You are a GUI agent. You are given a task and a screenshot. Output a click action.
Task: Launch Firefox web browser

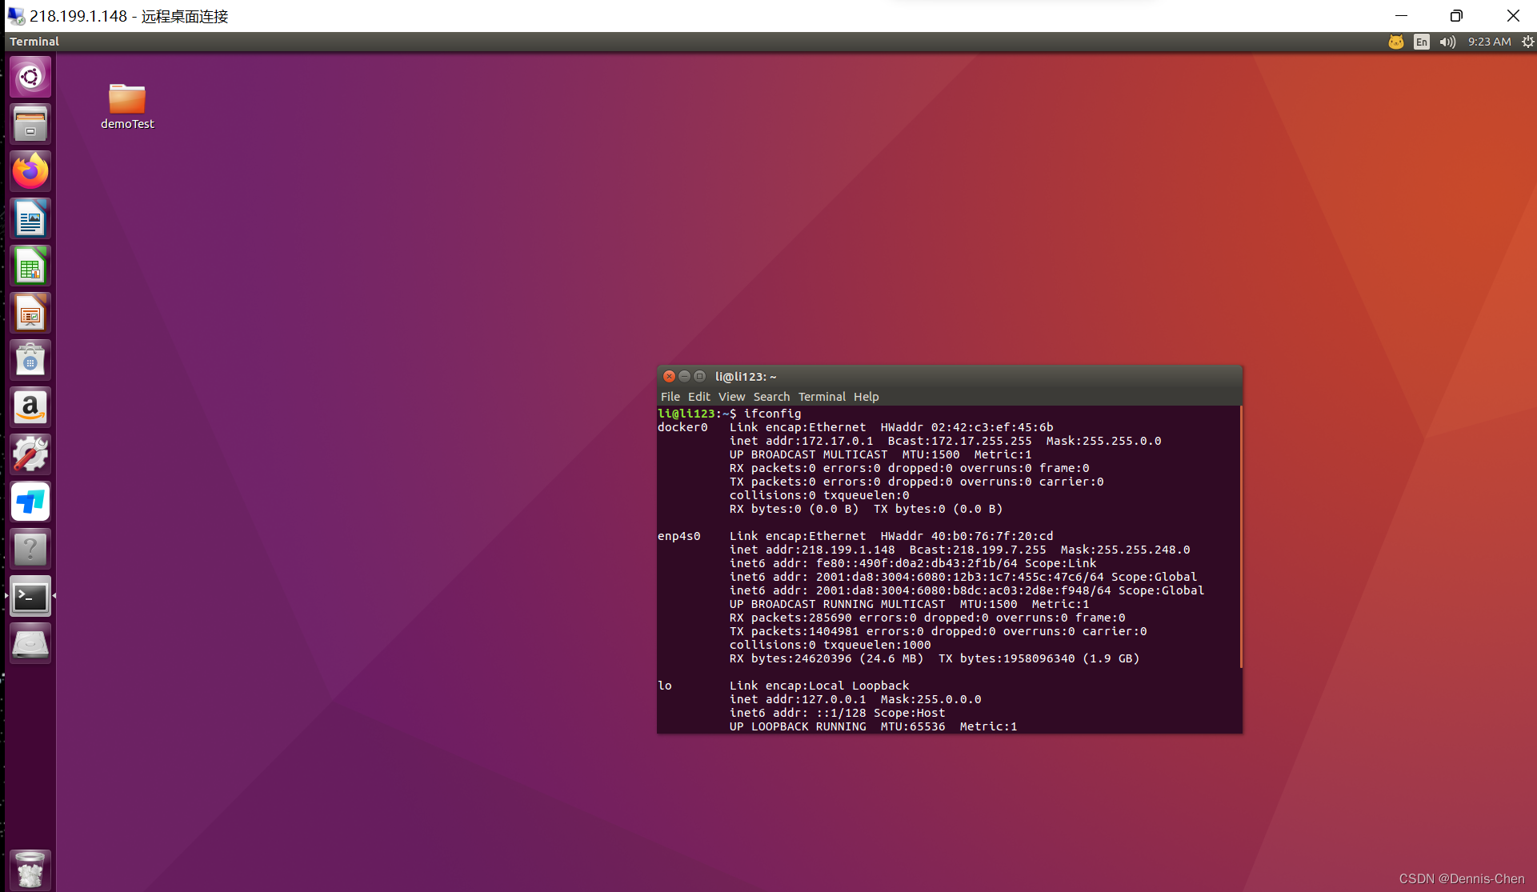[30, 171]
